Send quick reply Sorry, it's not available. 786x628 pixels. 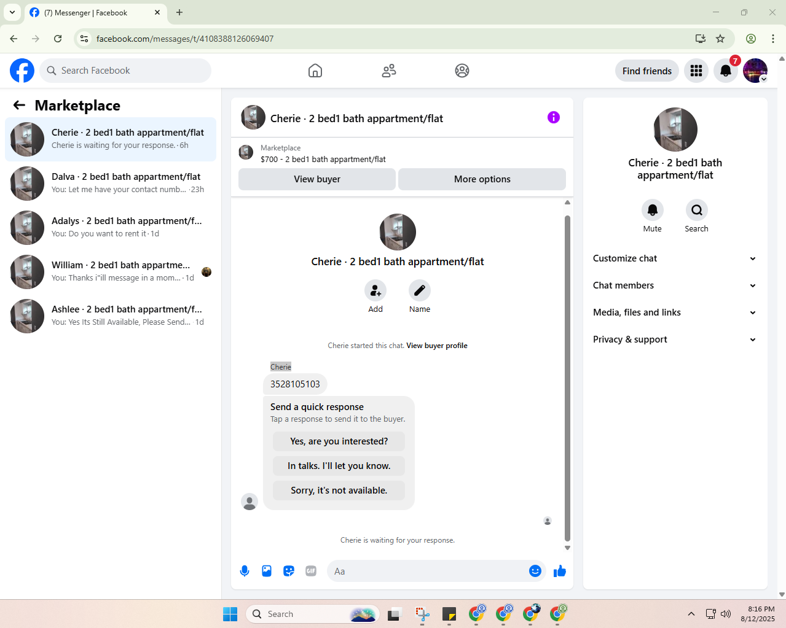(339, 490)
